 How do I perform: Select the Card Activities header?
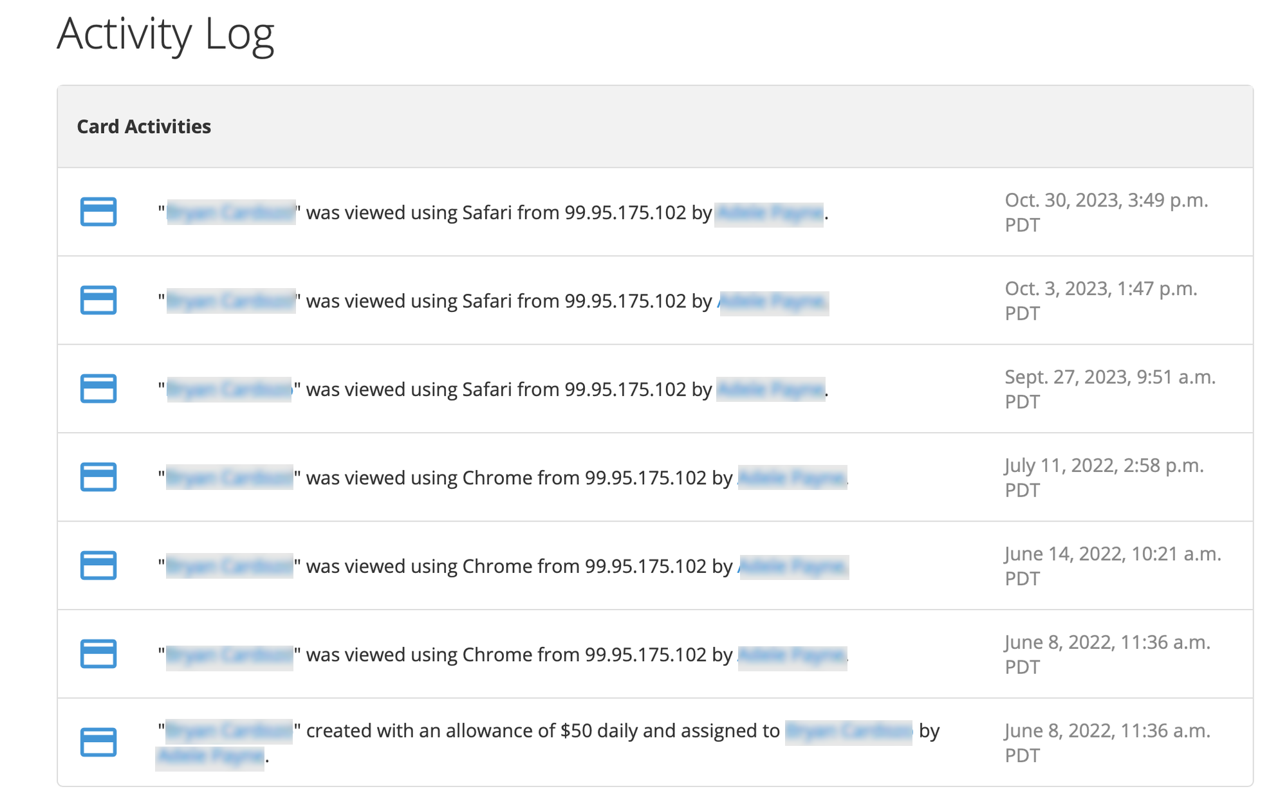(x=144, y=127)
